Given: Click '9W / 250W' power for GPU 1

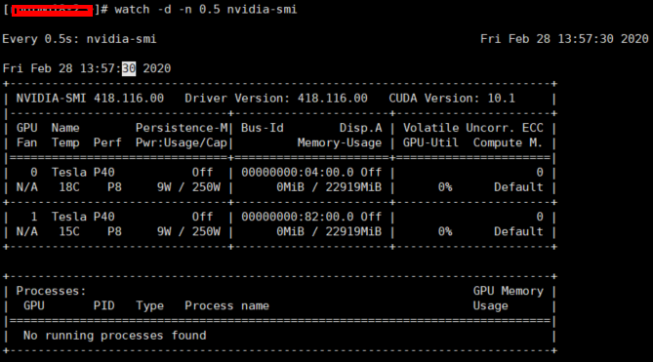Looking at the screenshot, I should [188, 232].
